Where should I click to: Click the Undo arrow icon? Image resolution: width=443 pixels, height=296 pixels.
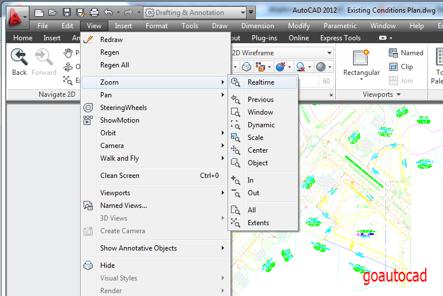[x=108, y=13]
